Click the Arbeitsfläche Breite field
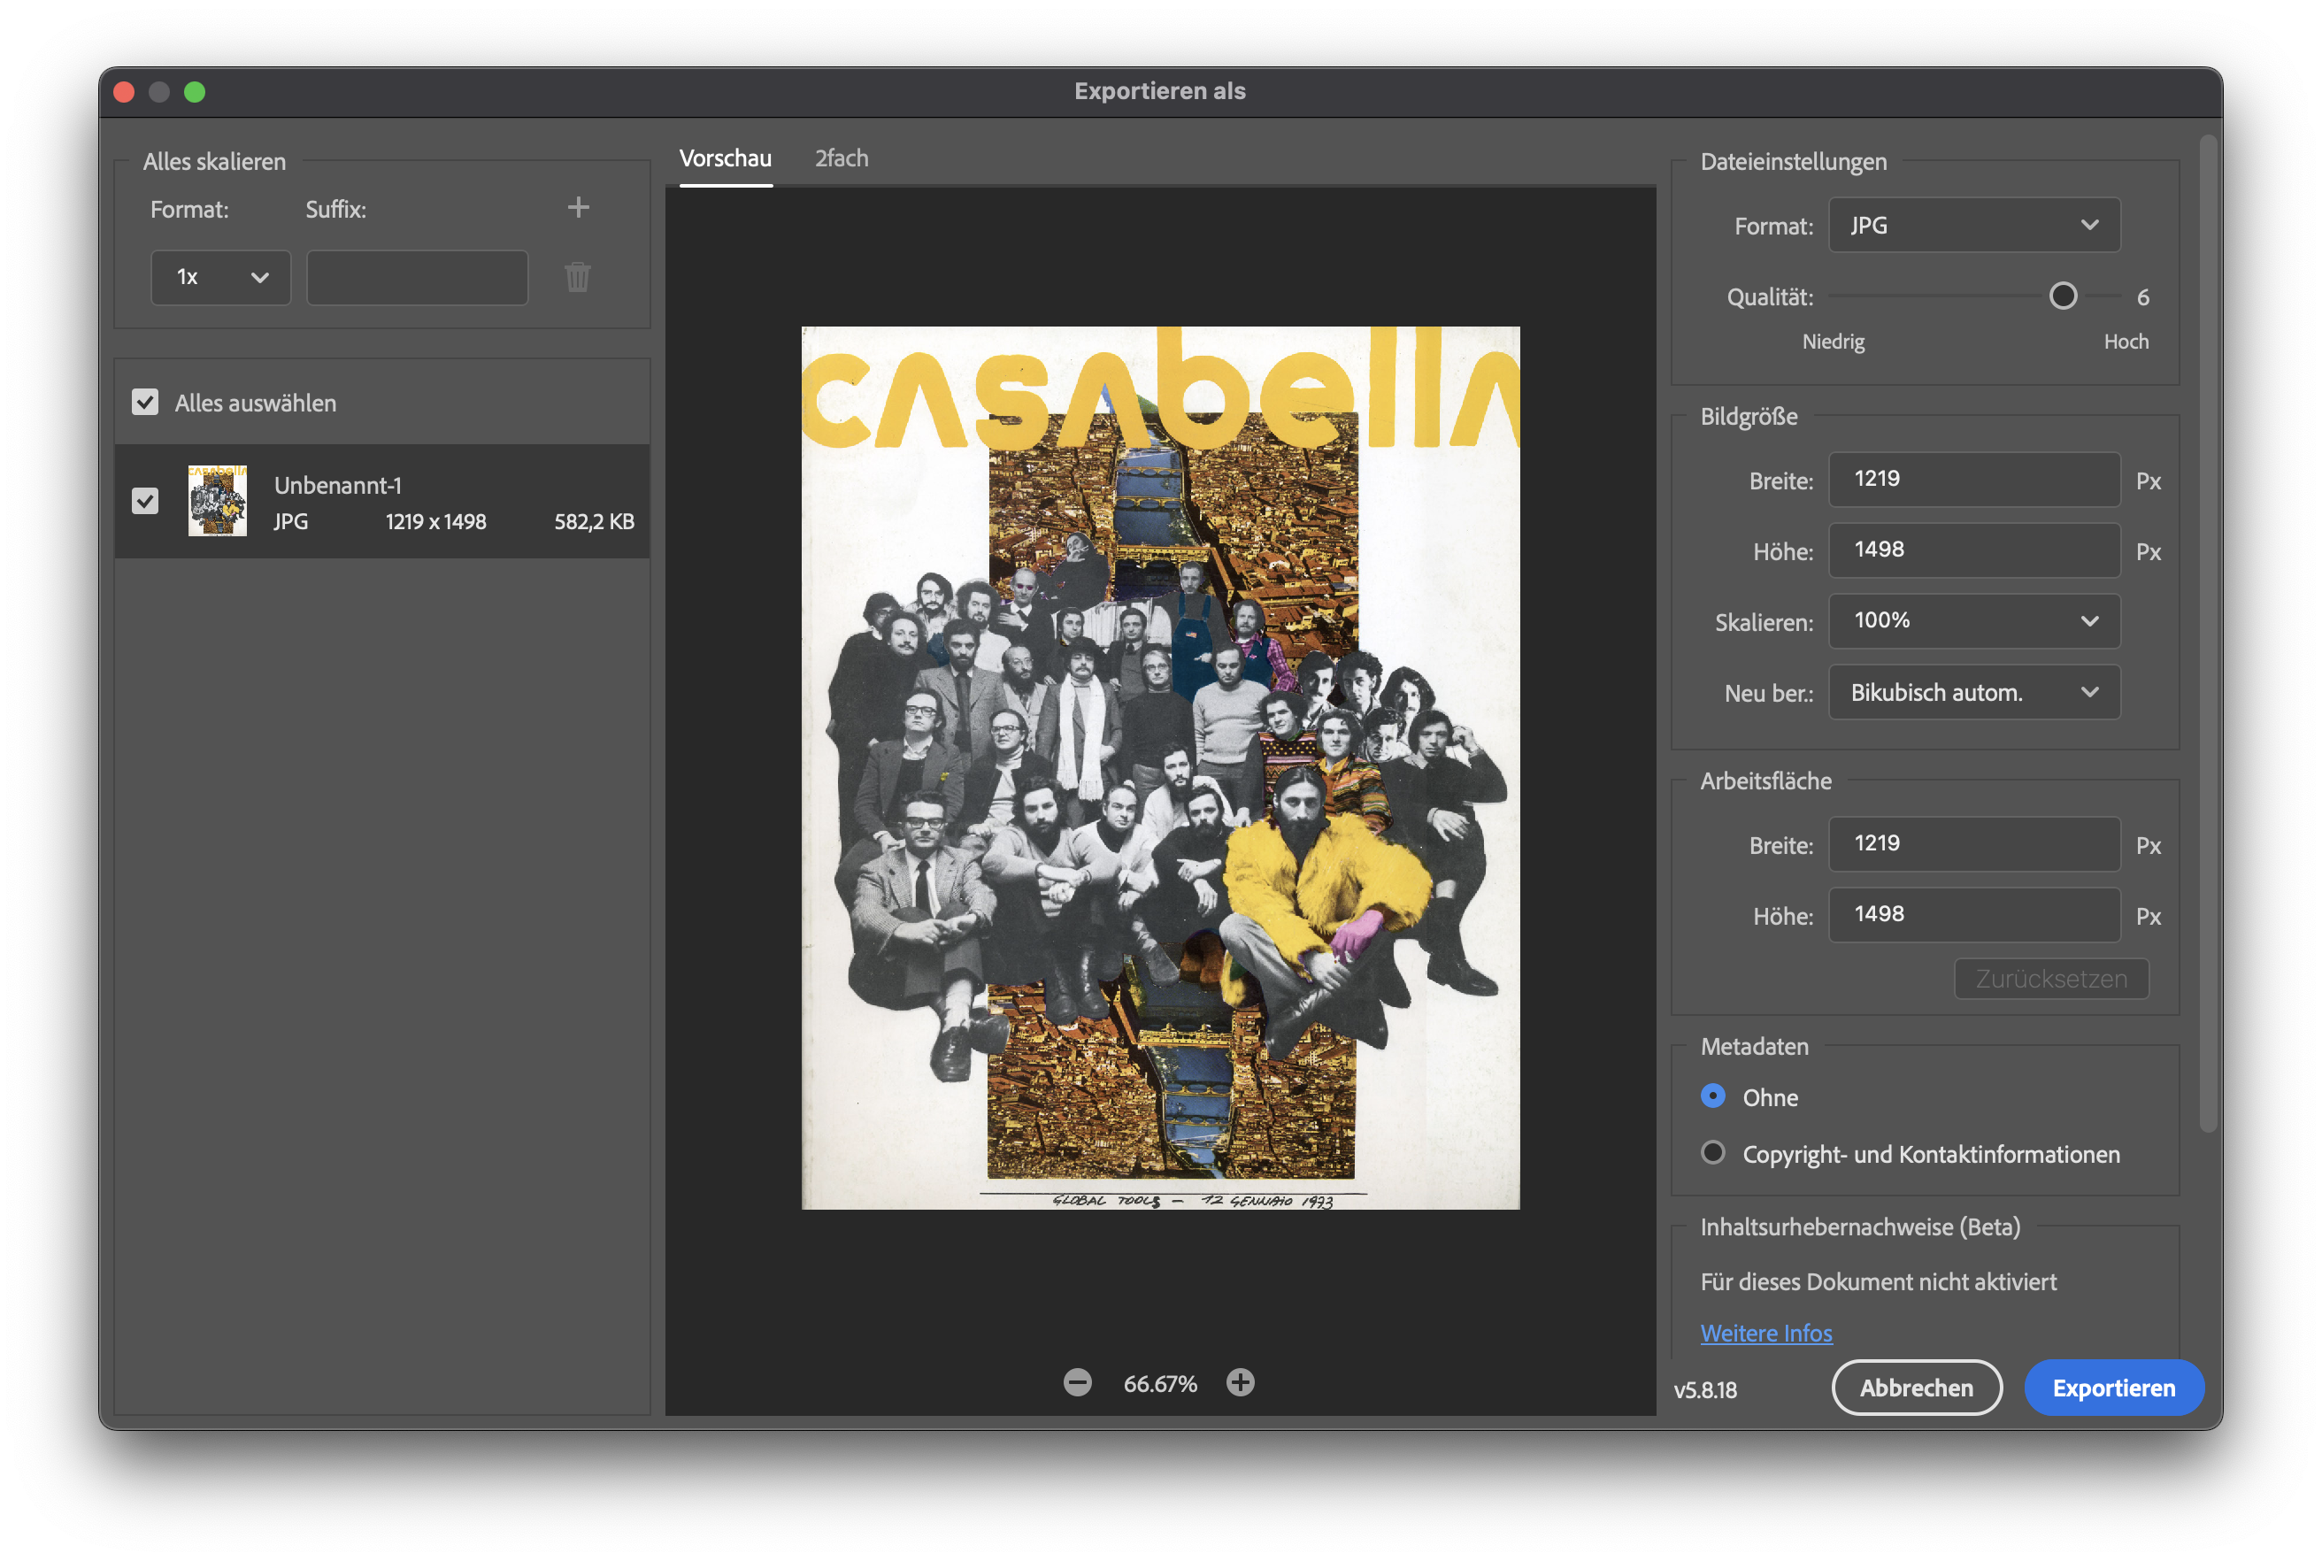2322x1561 pixels. [x=1973, y=843]
